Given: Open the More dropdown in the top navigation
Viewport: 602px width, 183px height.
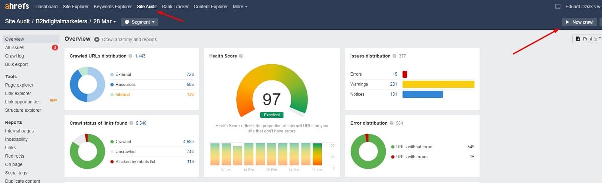Looking at the screenshot, I should (x=240, y=7).
